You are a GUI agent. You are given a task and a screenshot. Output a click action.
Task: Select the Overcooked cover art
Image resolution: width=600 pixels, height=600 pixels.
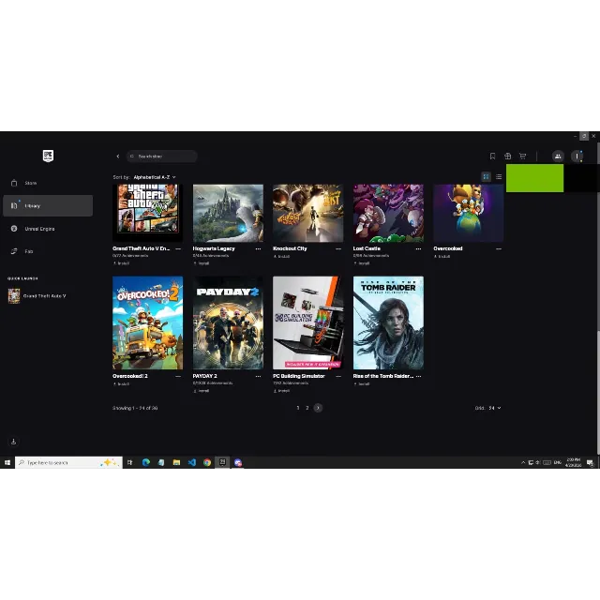point(469,213)
